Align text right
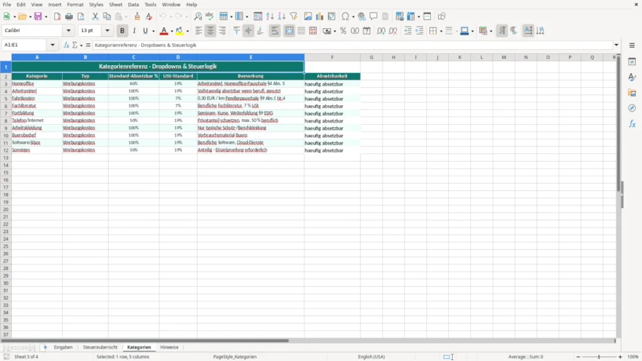 pyautogui.click(x=223, y=31)
